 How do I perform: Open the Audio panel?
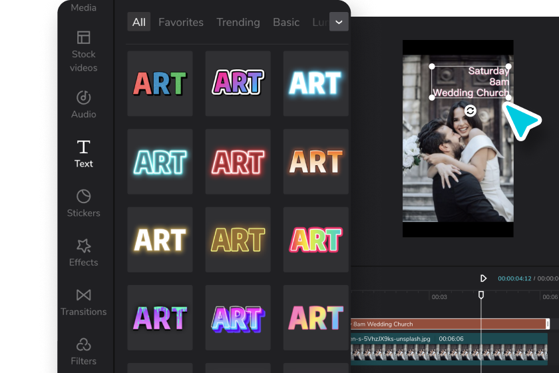tap(83, 105)
